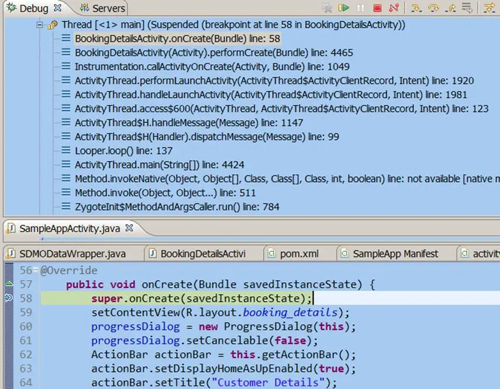500x389 pixels.
Task: Click the Disconnect debug icon
Action: [394, 8]
